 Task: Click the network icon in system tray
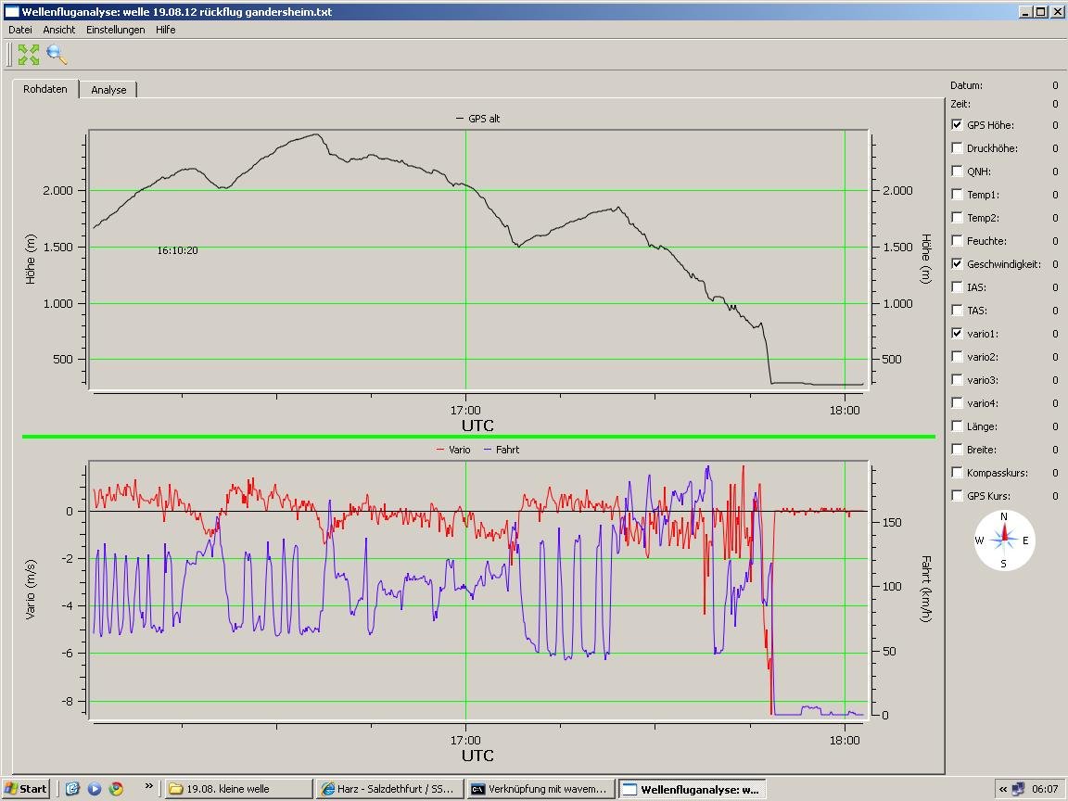[x=1018, y=789]
